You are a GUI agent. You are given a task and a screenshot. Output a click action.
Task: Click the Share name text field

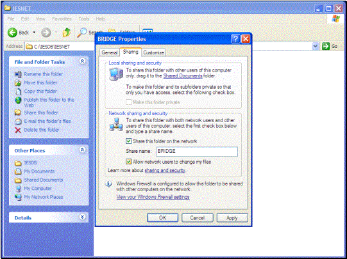coord(197,152)
